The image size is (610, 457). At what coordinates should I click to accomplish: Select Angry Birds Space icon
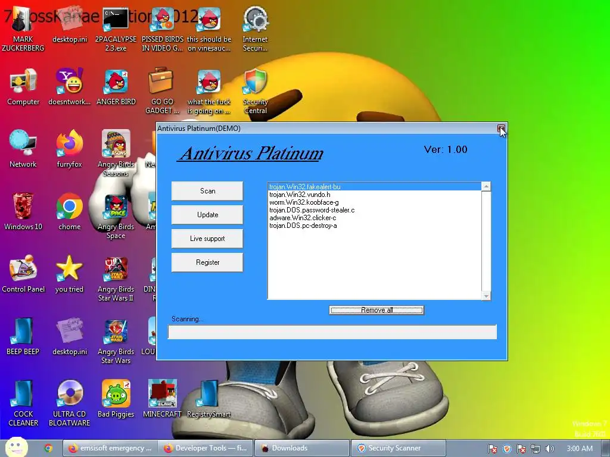tap(116, 216)
